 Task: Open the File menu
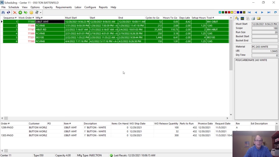[x=3, y=7]
